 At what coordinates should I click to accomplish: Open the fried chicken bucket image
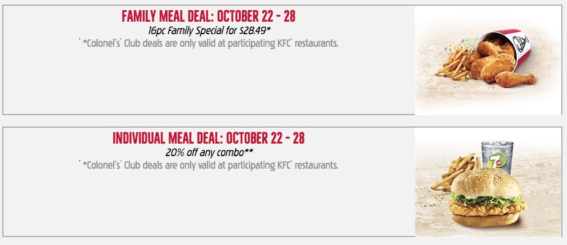(x=488, y=60)
